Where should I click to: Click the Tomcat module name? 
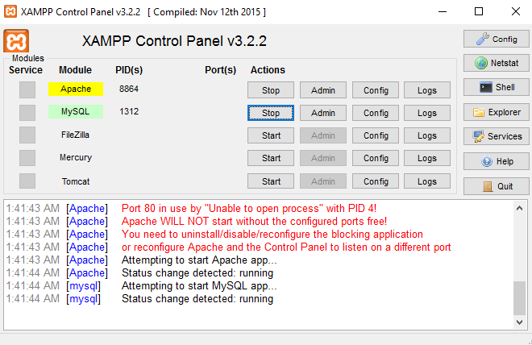tap(76, 181)
